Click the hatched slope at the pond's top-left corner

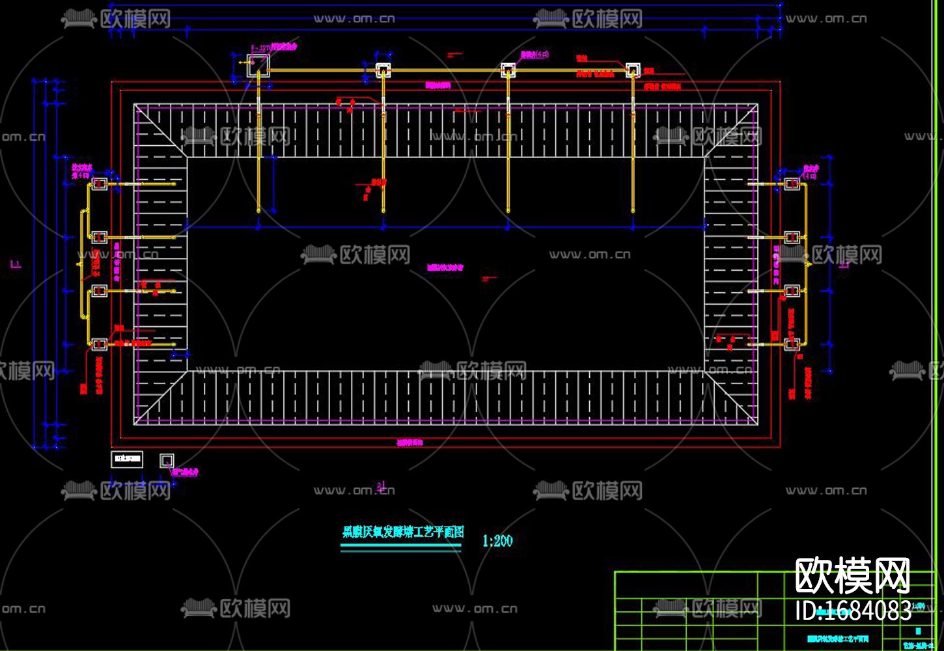[x=160, y=130]
